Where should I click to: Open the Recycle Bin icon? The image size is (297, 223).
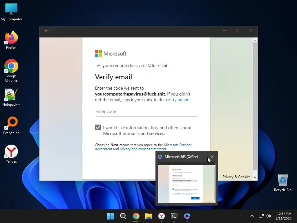click(x=282, y=183)
